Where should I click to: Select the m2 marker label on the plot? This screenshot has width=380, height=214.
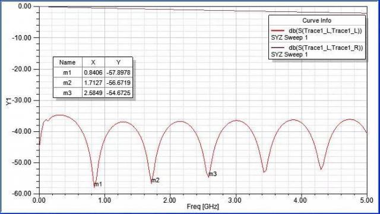point(156,180)
